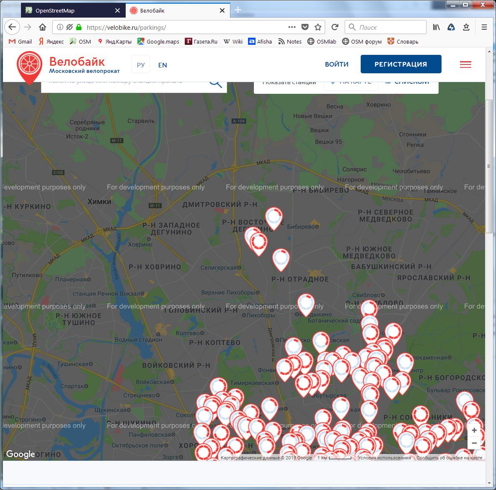Click the ВОЙТИ login link
Screen dimensions: 496x490
pyautogui.click(x=336, y=64)
